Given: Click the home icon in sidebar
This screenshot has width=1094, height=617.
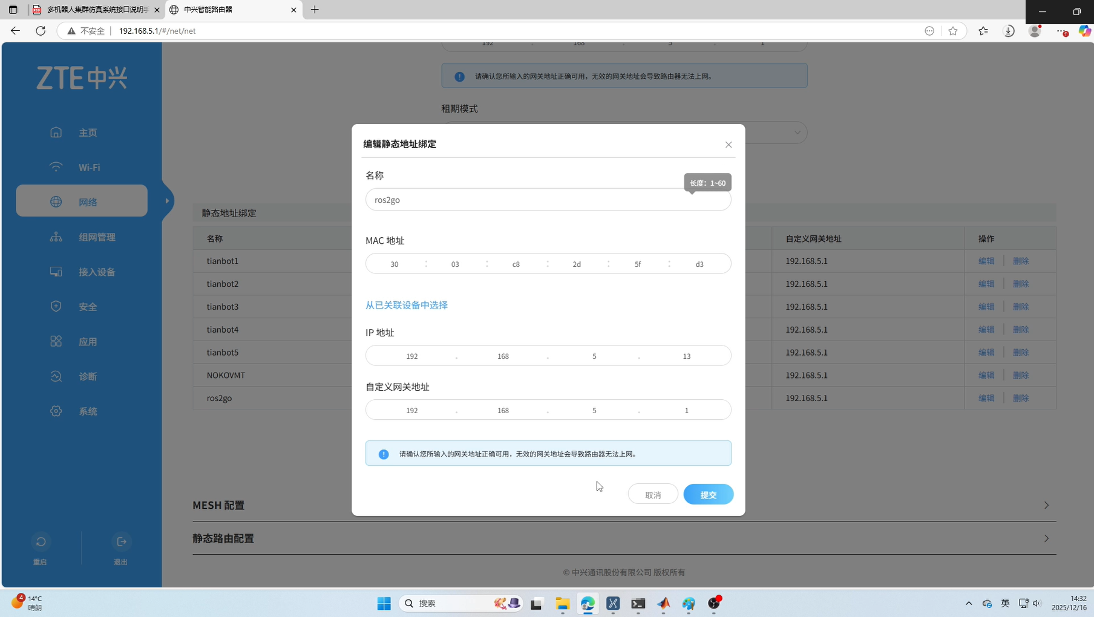Looking at the screenshot, I should (x=56, y=132).
